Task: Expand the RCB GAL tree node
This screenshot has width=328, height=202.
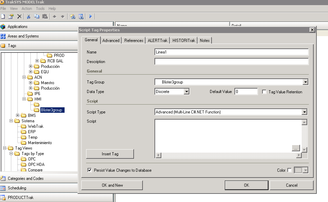Action: point(37,61)
